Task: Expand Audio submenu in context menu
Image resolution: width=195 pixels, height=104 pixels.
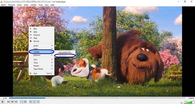Action: click(x=41, y=45)
